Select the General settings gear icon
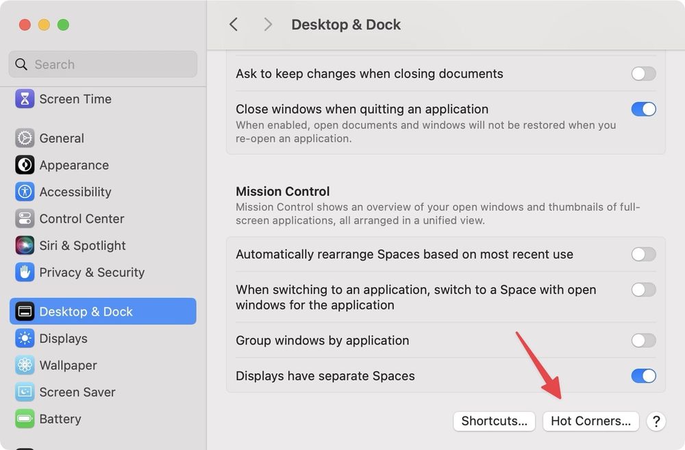 (x=25, y=138)
